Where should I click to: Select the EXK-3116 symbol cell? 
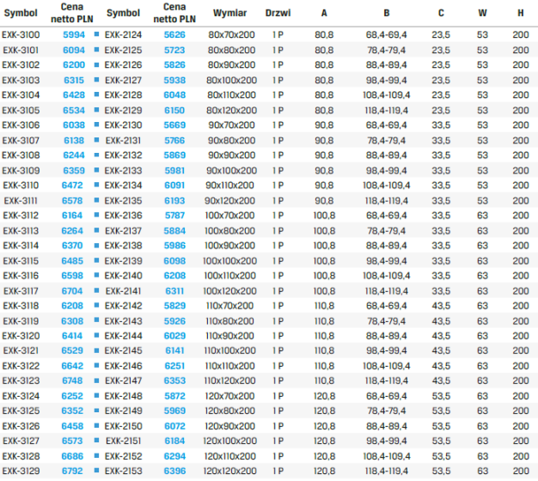tap(21, 276)
